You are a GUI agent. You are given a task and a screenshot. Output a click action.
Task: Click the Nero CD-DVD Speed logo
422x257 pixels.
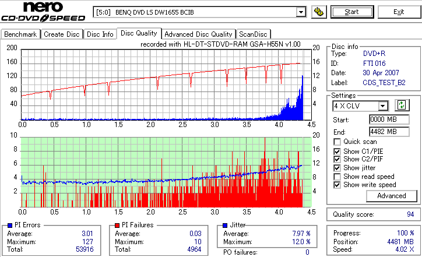[x=43, y=12]
